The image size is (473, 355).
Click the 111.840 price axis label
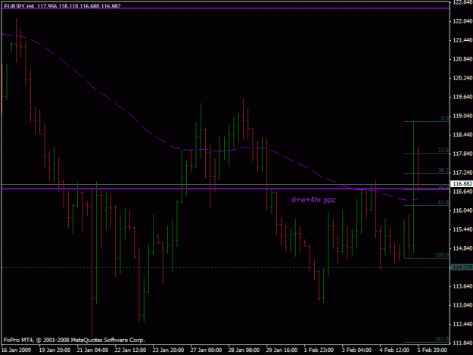coord(462,343)
